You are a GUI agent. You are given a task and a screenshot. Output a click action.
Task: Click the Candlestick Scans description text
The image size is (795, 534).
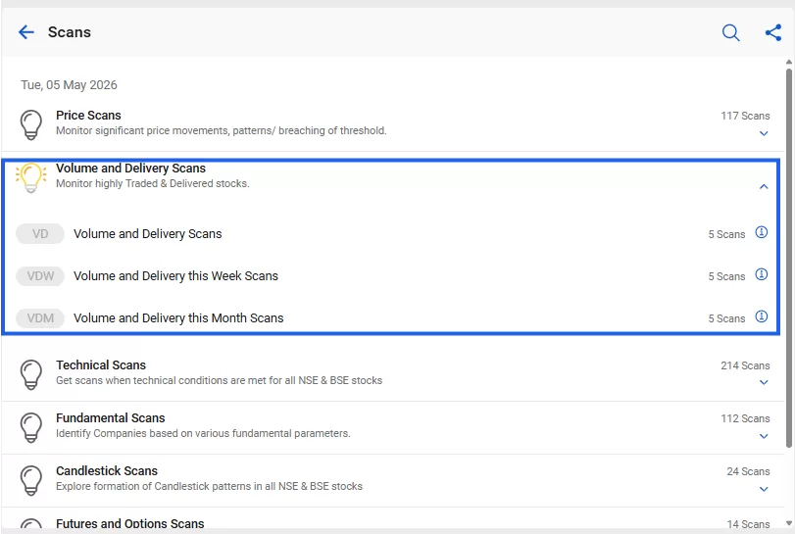coord(209,486)
